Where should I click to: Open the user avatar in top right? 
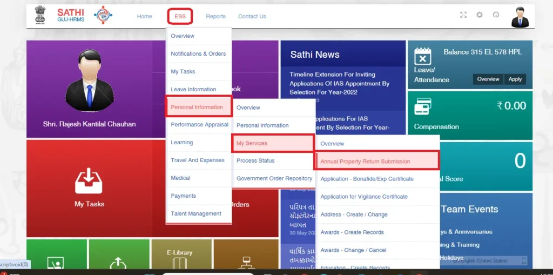pos(520,17)
